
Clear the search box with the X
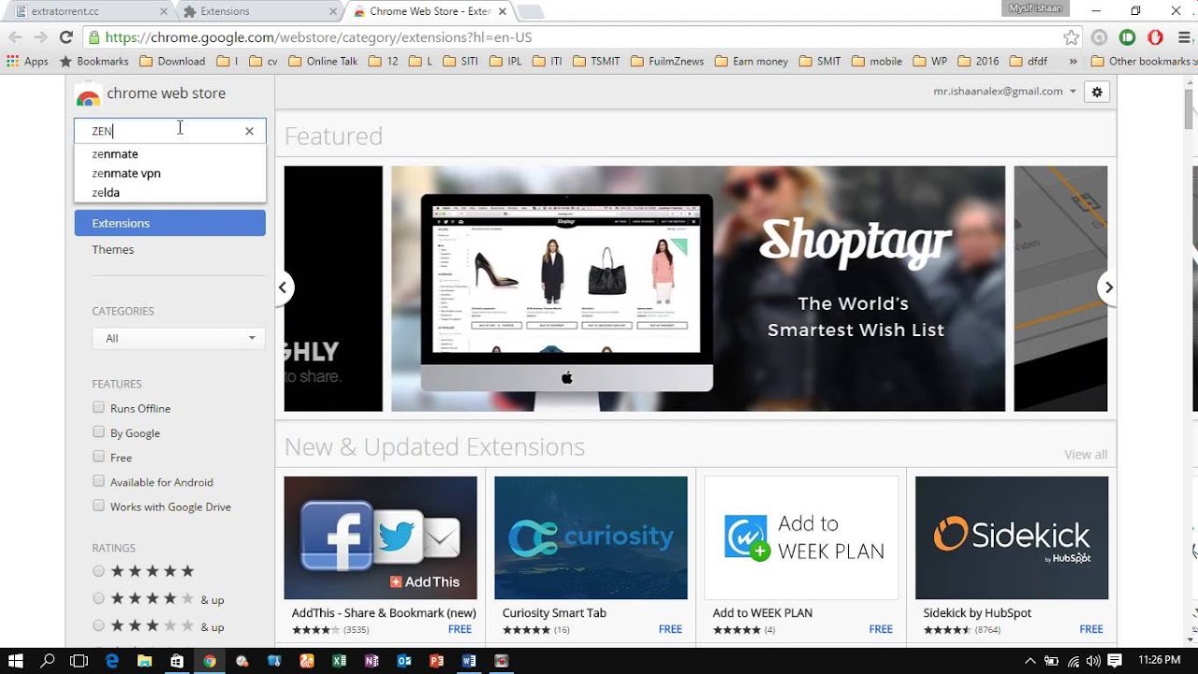click(249, 131)
